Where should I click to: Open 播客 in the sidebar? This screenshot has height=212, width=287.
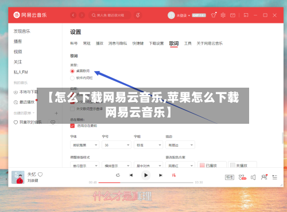18,41
